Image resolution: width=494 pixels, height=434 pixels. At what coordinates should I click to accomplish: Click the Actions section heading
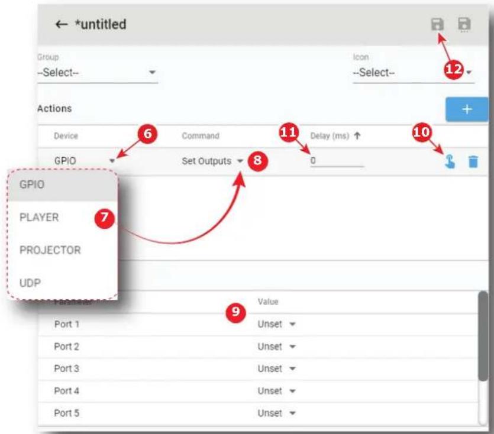(54, 108)
